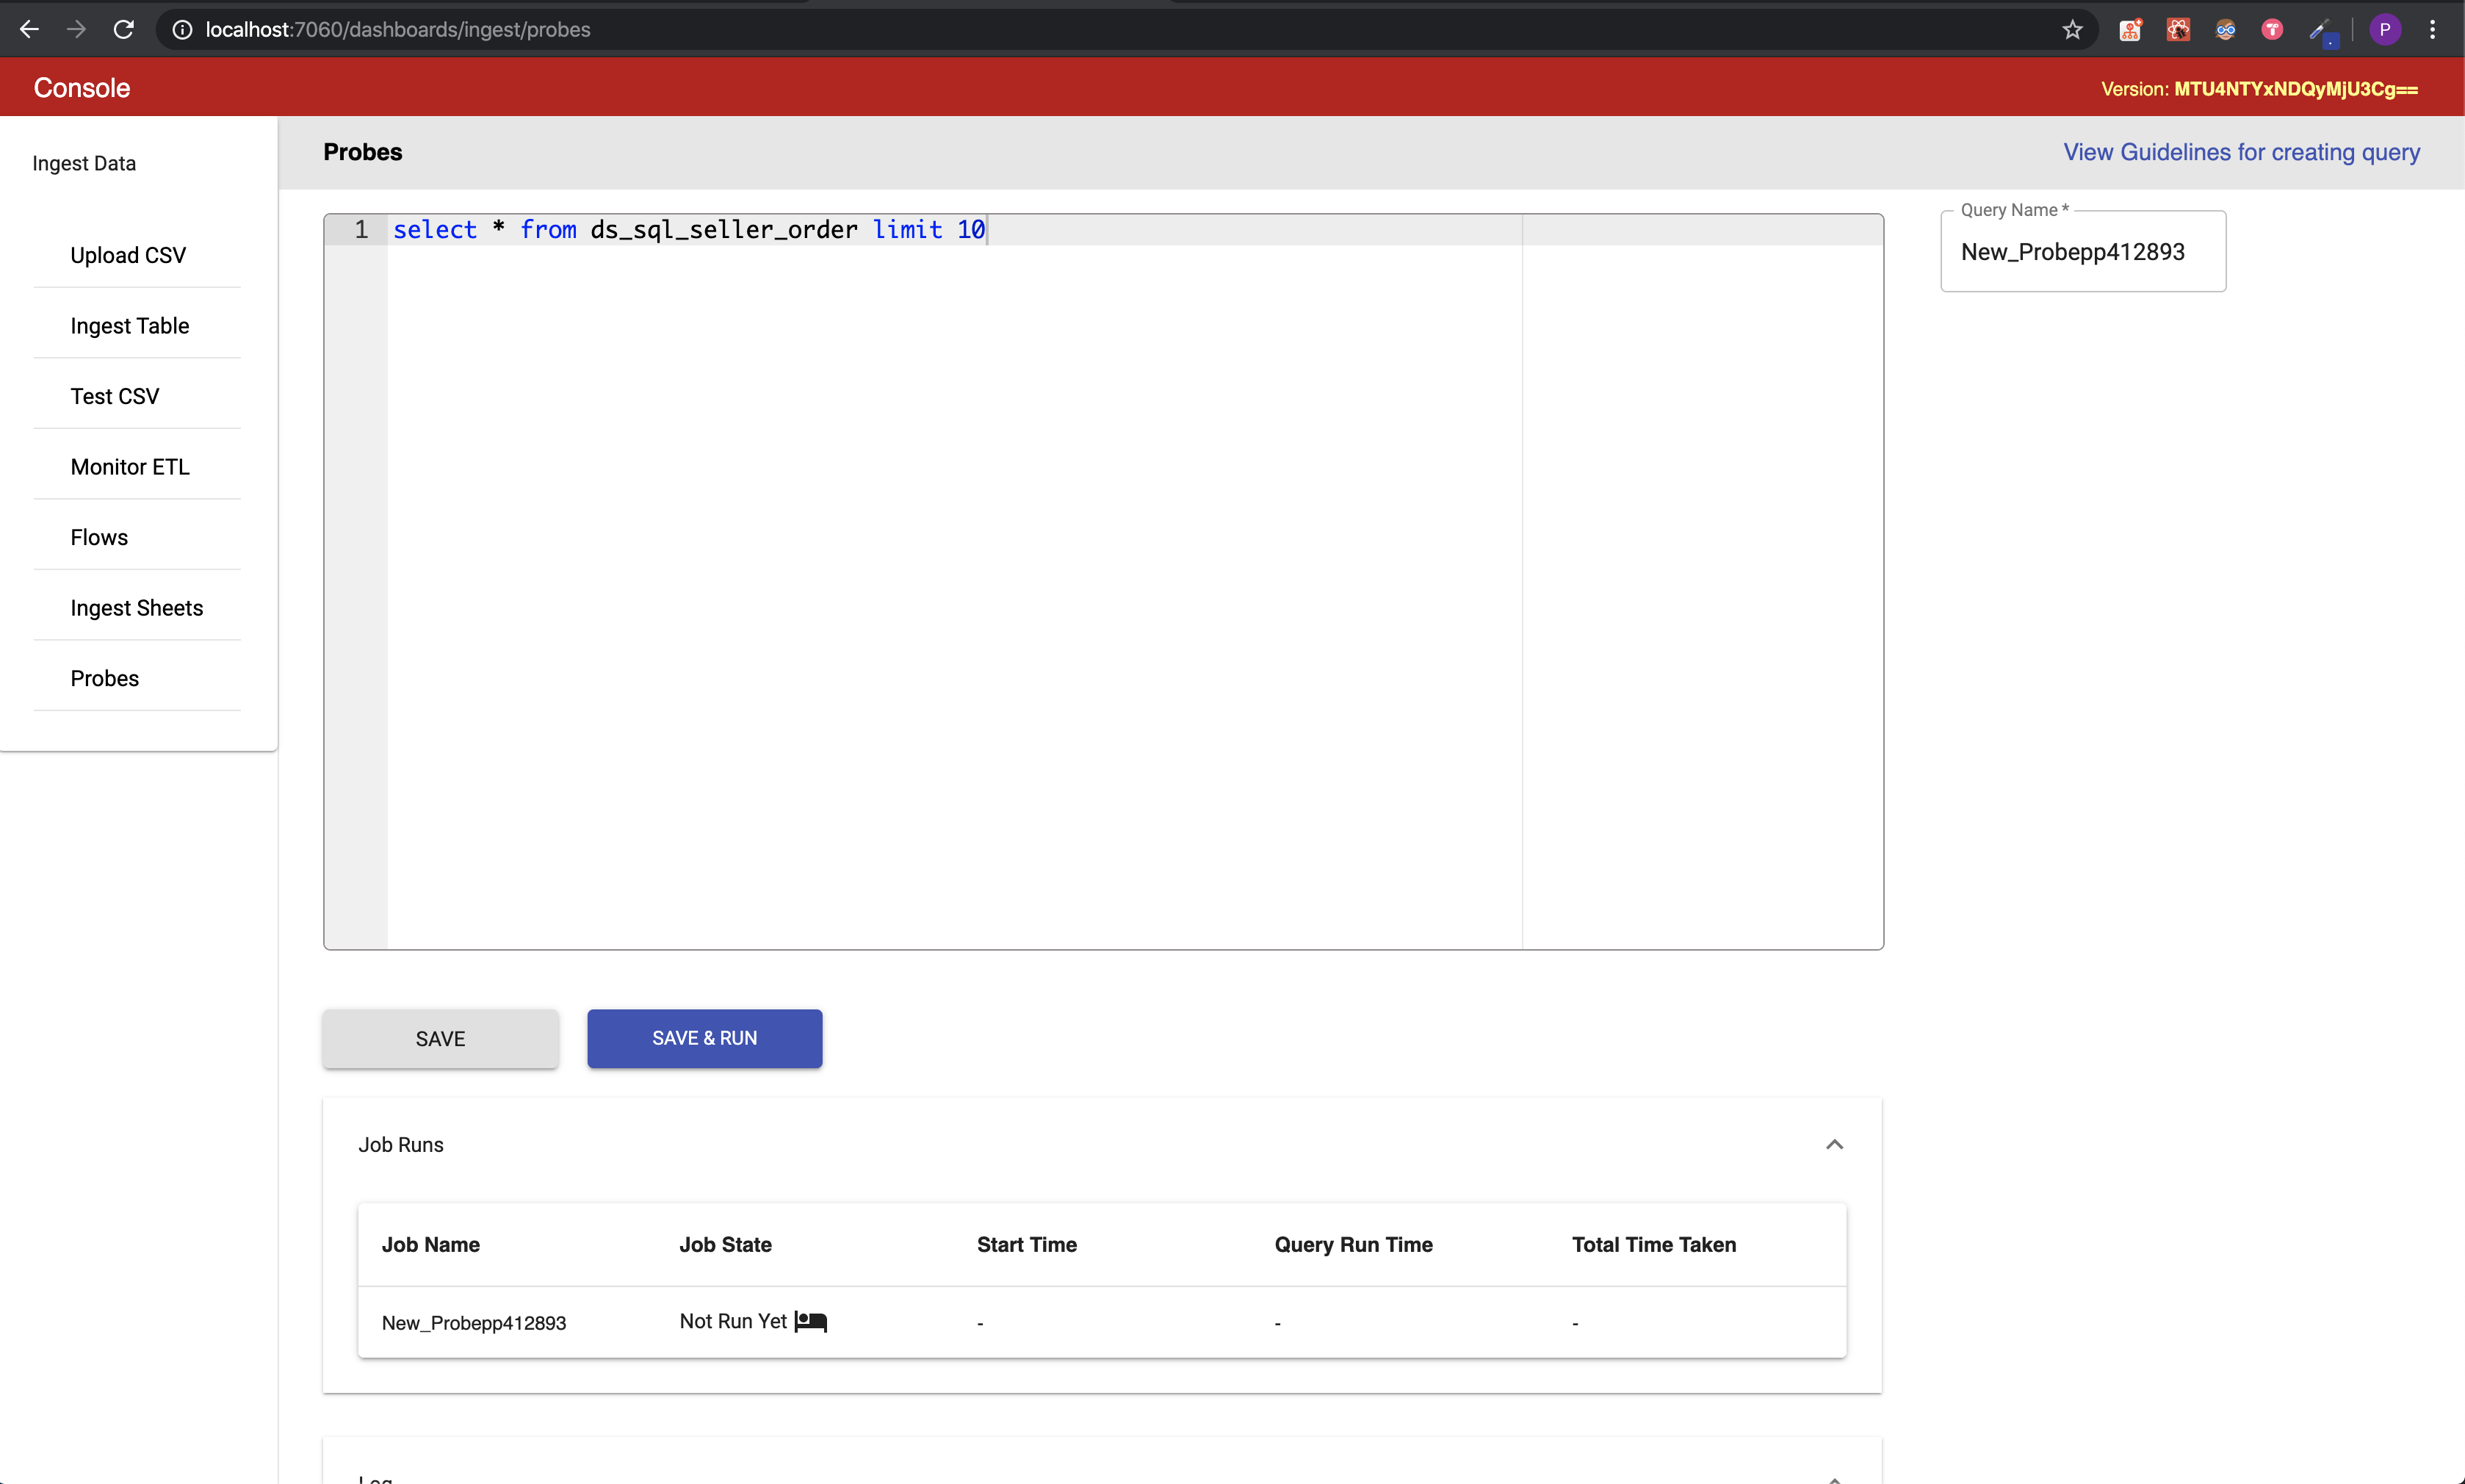Click inside the SQL query editor
Screen dimensions: 2465x1484
(1100, 500)
